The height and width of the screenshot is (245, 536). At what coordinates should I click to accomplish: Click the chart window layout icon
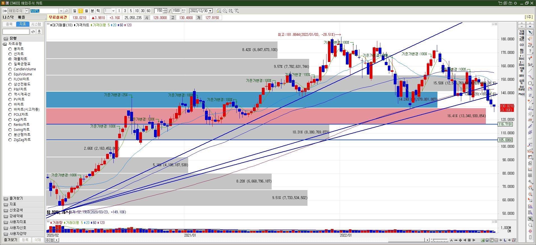[x=219, y=11]
